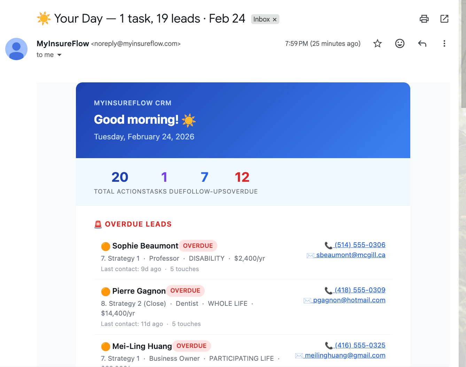Open the More options three-dot menu
This screenshot has height=367, width=466.
click(444, 43)
